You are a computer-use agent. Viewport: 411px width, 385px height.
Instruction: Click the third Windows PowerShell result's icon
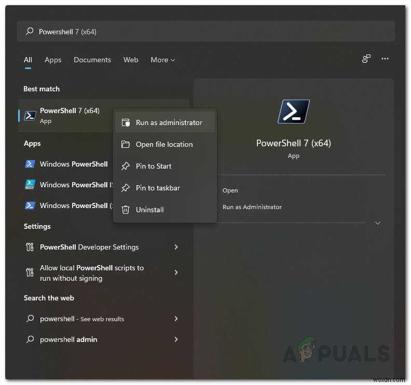[30, 205]
